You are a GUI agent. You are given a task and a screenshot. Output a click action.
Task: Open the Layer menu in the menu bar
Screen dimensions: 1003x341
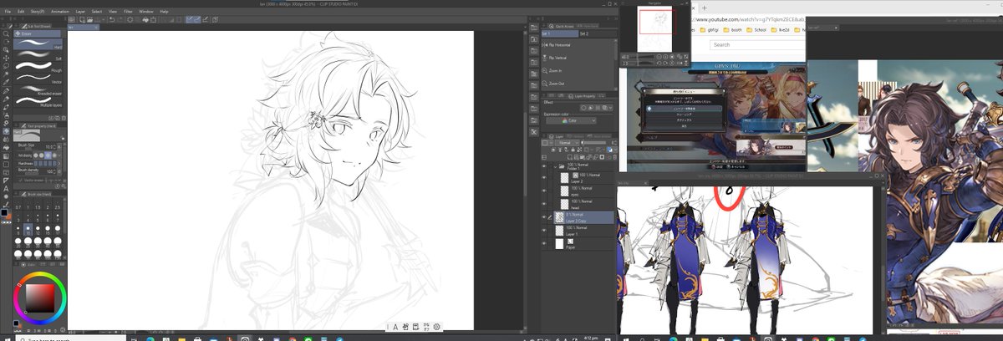80,12
